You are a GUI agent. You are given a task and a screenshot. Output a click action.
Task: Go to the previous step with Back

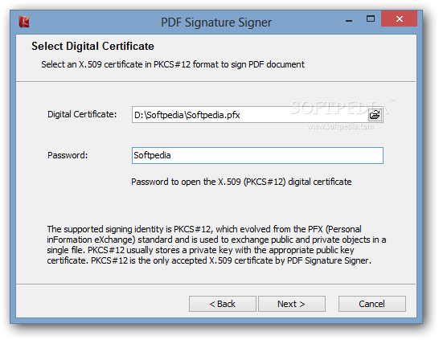click(222, 304)
